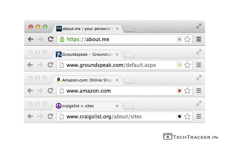Screen dimensions: 229x143
Task: Enter fullscreen in the about.me window
Action: pos(199,26)
